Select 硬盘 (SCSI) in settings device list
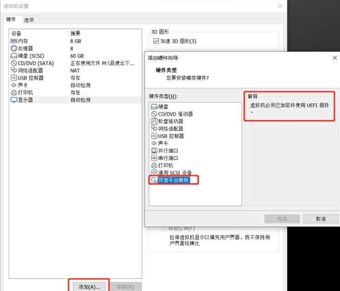Viewport: 340px width, 291px height. [x=31, y=56]
